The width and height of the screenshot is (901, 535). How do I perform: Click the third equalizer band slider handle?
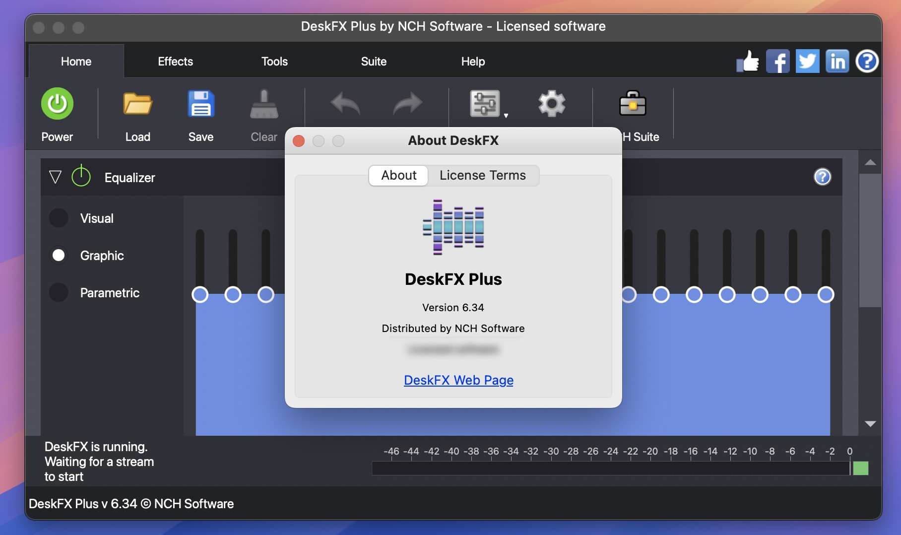point(266,295)
